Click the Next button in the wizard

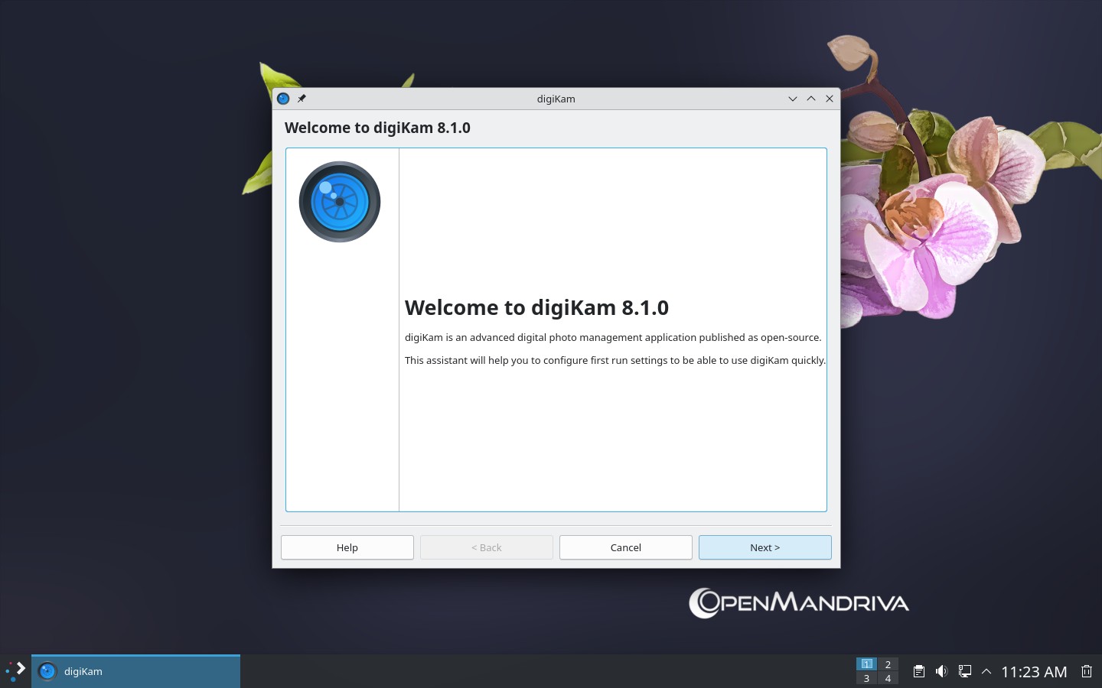tap(765, 547)
